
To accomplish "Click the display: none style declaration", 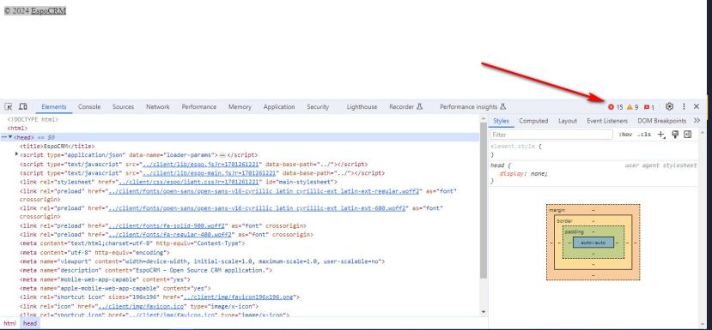I will 524,174.
